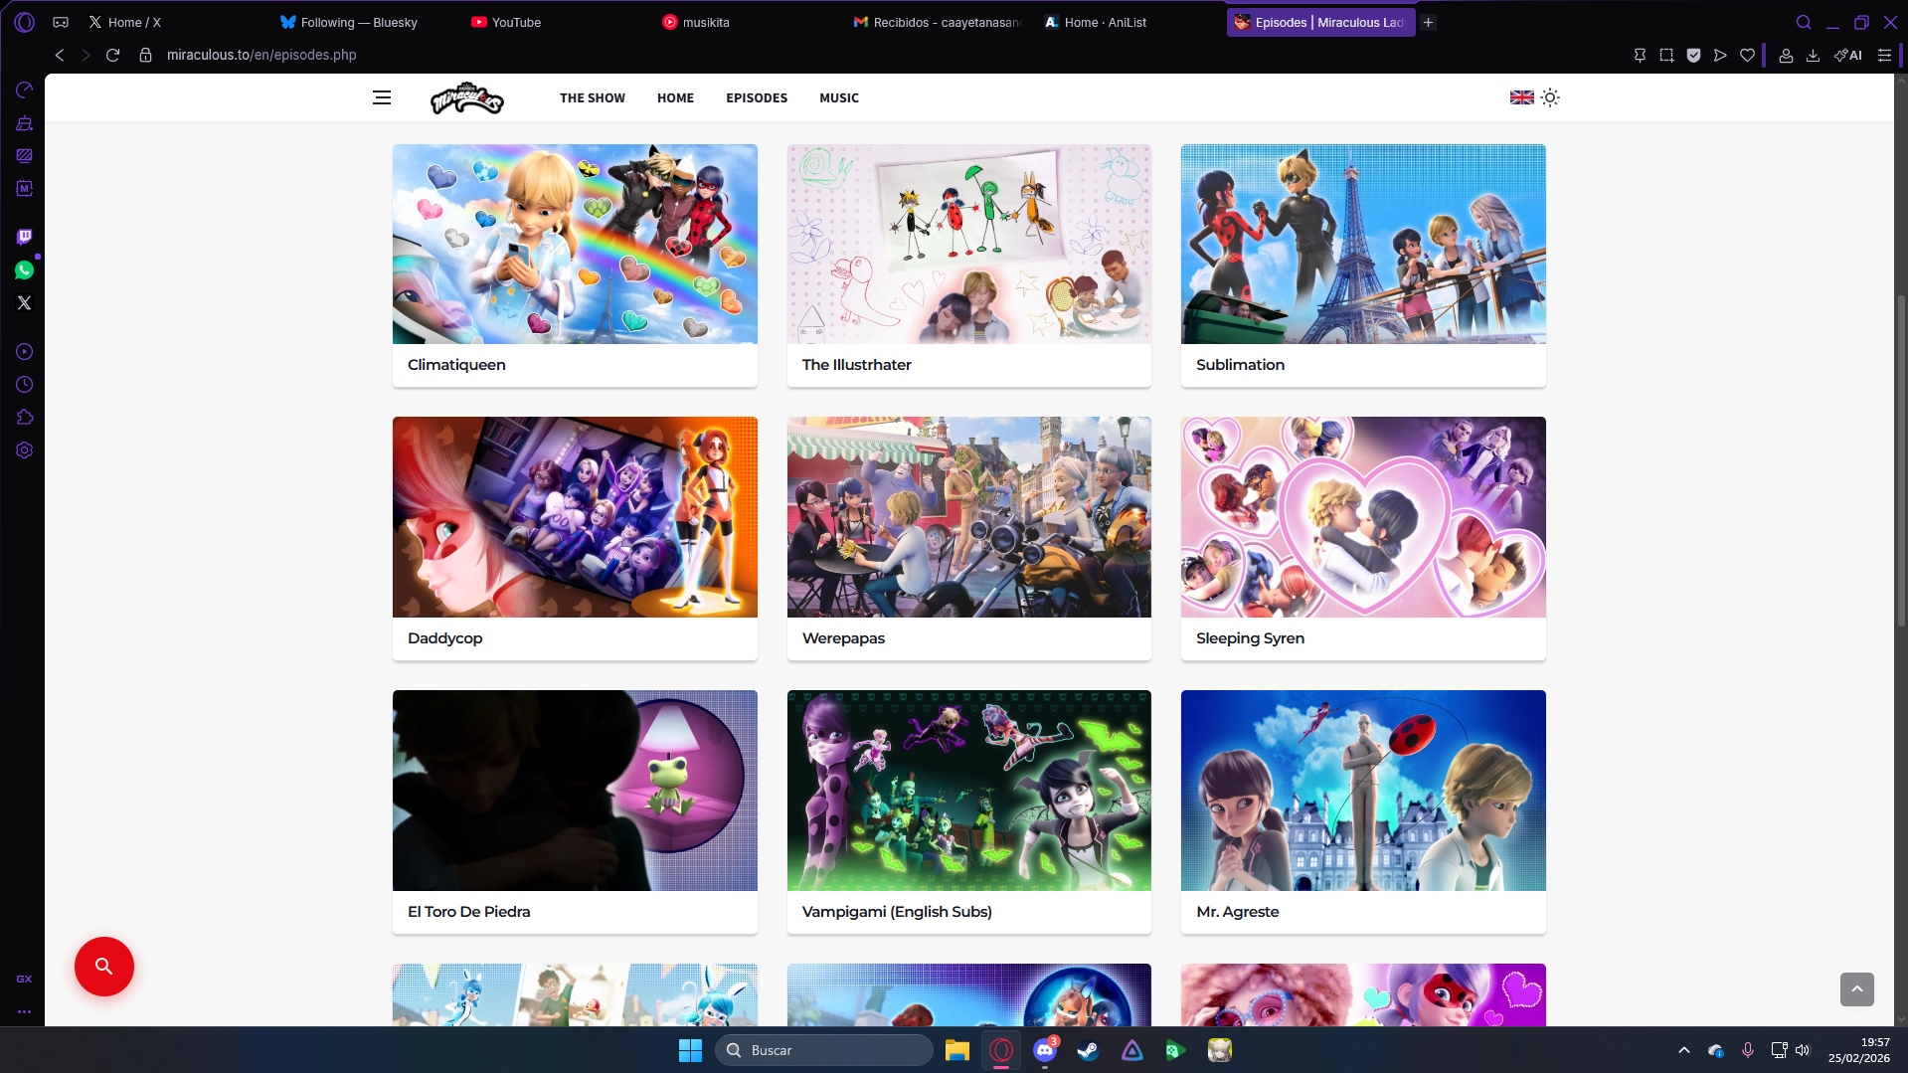Click the scroll-to-top arrow button
The image size is (1908, 1073).
[1856, 988]
